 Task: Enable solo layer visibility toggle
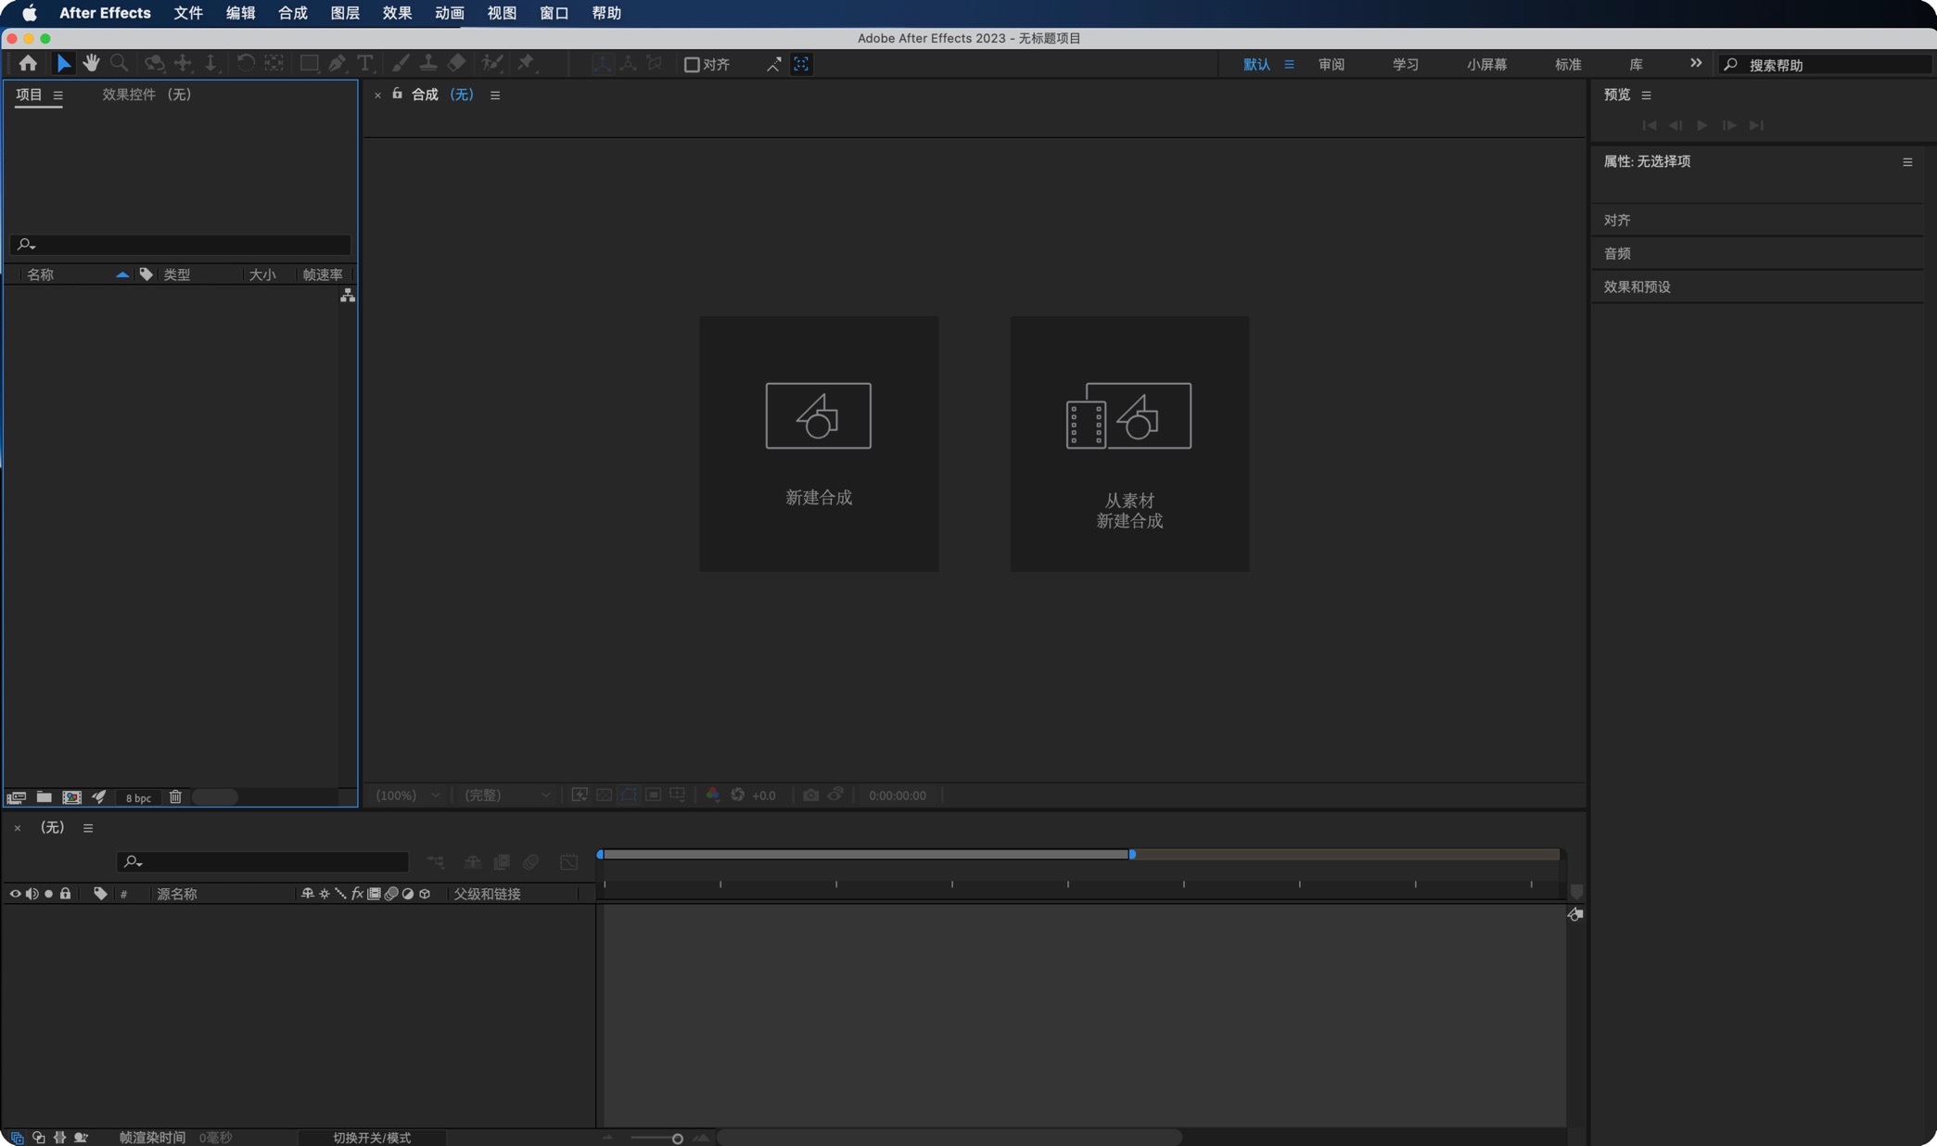46,894
